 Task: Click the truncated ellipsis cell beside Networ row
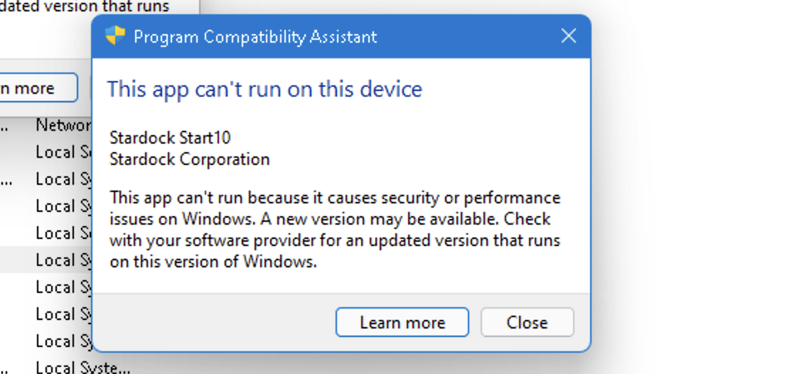click(x=4, y=125)
